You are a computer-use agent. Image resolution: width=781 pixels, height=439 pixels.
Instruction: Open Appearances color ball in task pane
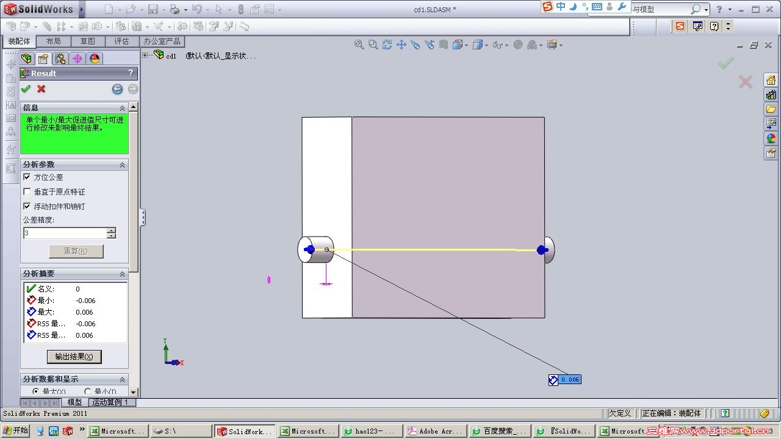tap(771, 138)
